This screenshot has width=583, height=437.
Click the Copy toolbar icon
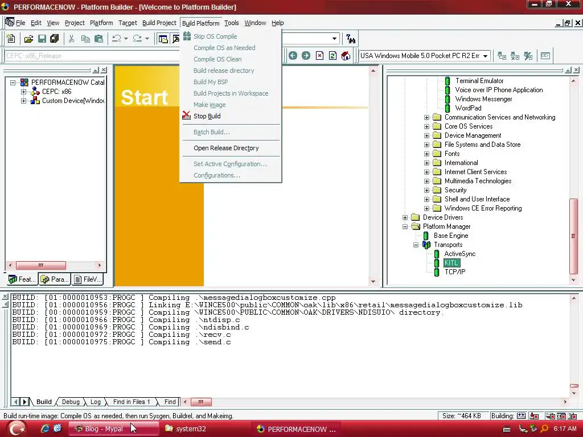pos(85,38)
